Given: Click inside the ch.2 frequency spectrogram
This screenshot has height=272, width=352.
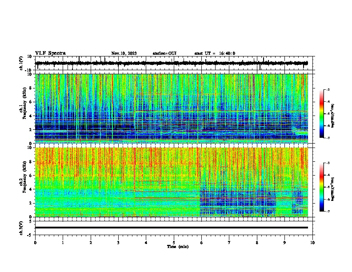Looking at the screenshot, I should [x=172, y=182].
